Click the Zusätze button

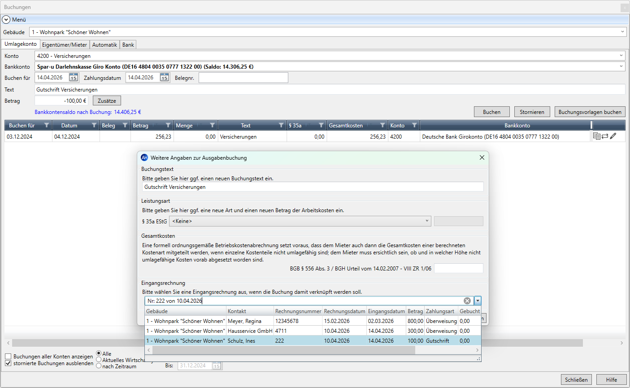point(107,101)
